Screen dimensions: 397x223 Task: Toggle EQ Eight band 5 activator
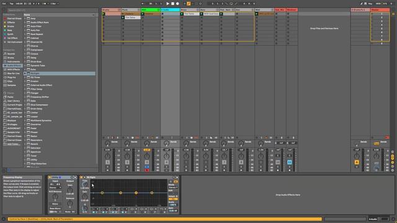(x=132, y=212)
